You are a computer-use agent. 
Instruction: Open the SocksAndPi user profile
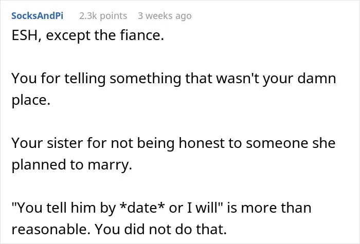(x=37, y=16)
